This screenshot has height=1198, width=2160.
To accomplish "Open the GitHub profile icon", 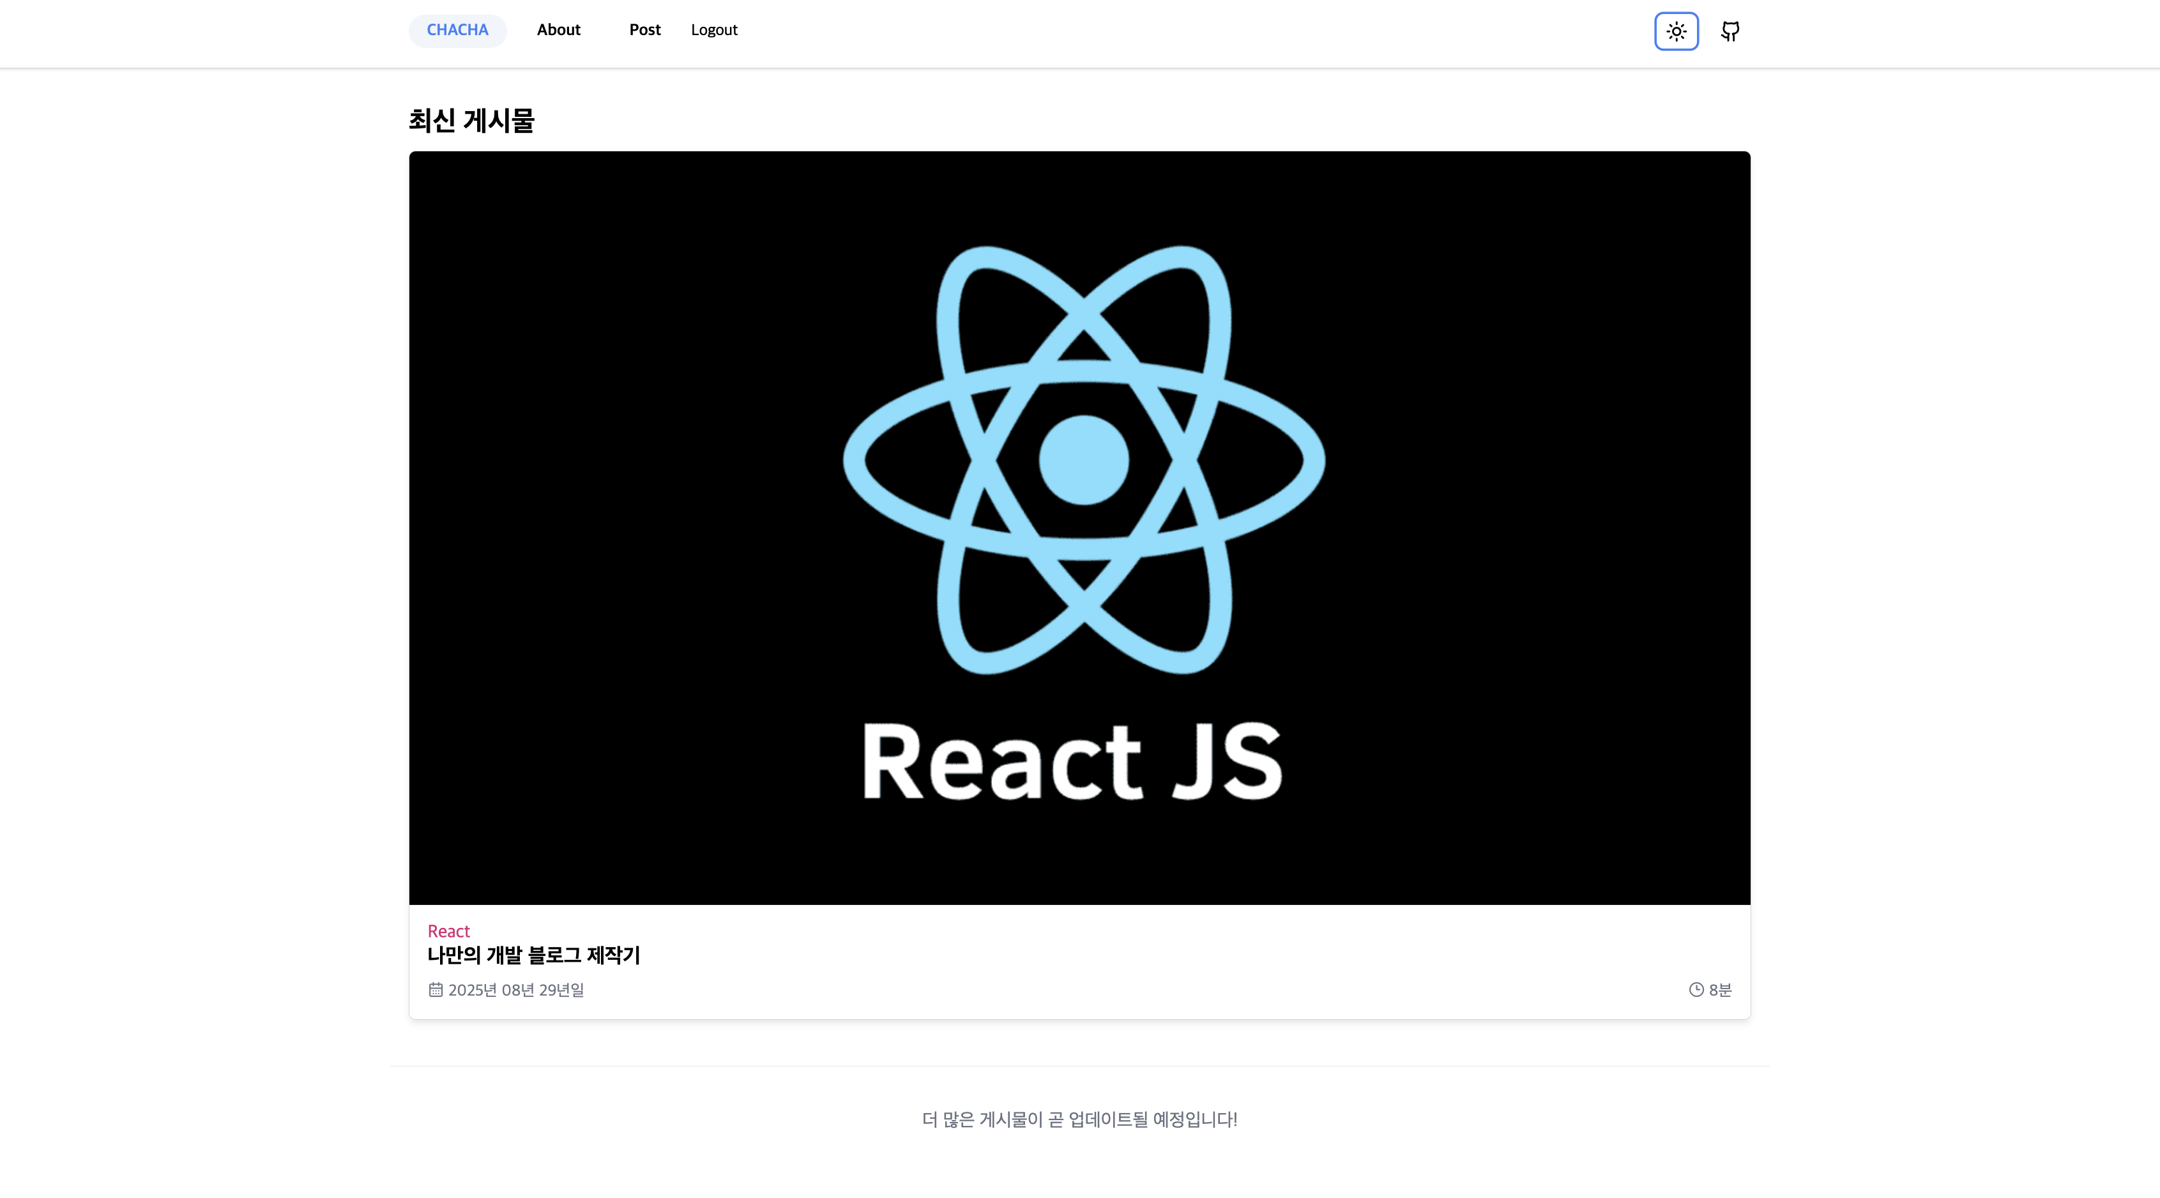I will [1730, 31].
